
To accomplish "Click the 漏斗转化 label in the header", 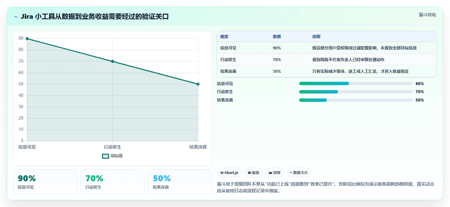I will click(x=427, y=15).
